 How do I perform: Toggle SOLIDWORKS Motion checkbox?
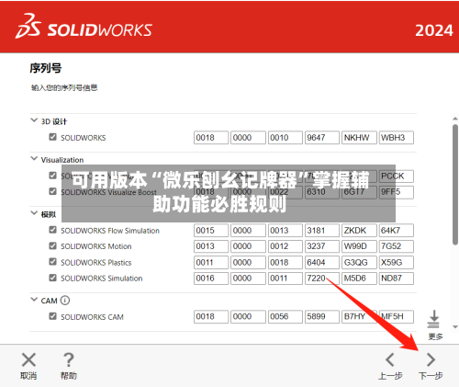pos(52,245)
